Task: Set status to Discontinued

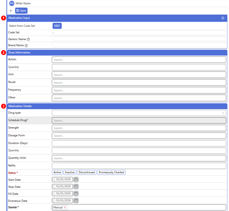Action: (x=87, y=172)
